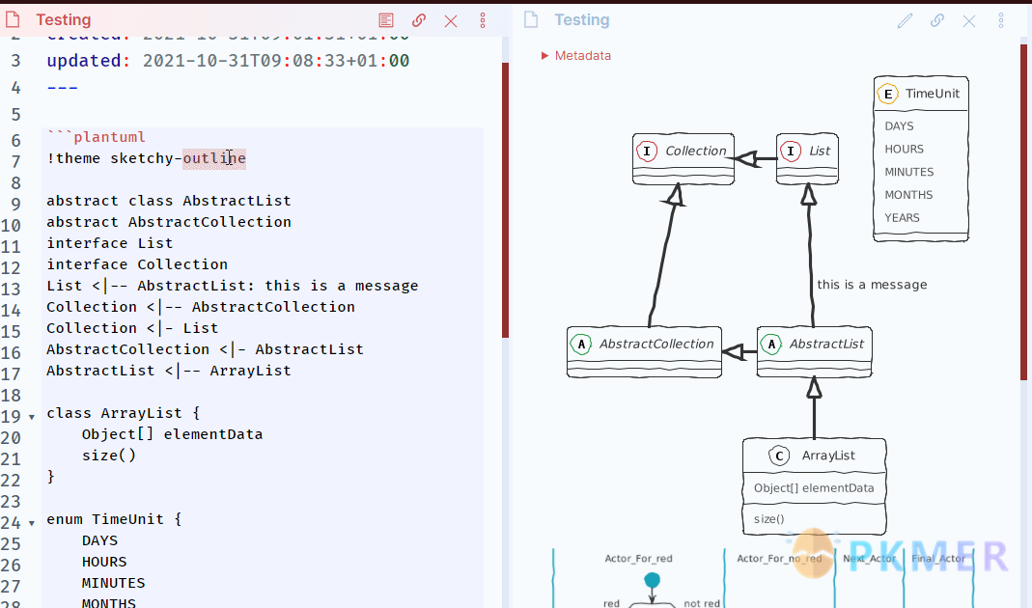Click the TimeUnit enum box in diagram

click(x=921, y=158)
